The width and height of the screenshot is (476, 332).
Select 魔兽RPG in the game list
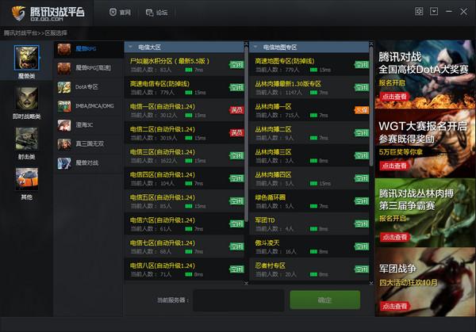pyautogui.click(x=89, y=49)
